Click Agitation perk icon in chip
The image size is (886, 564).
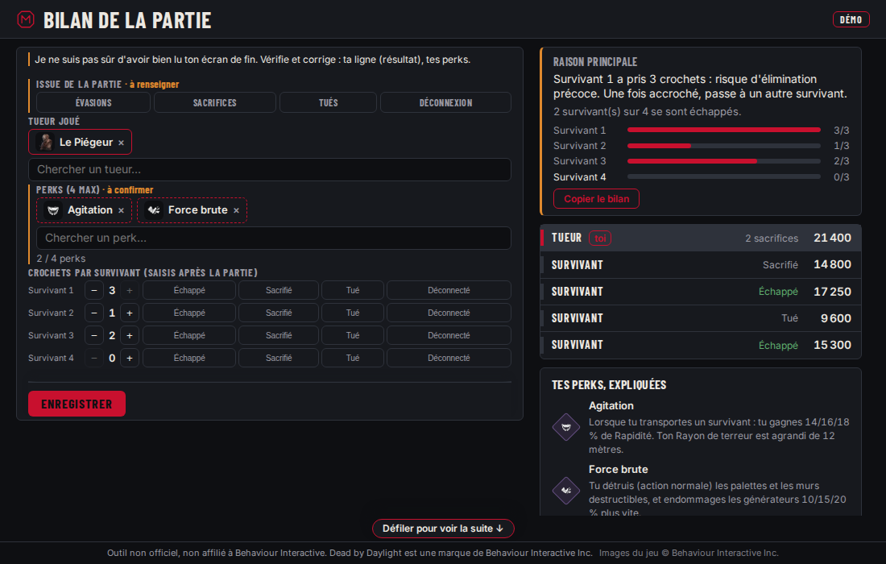53,210
